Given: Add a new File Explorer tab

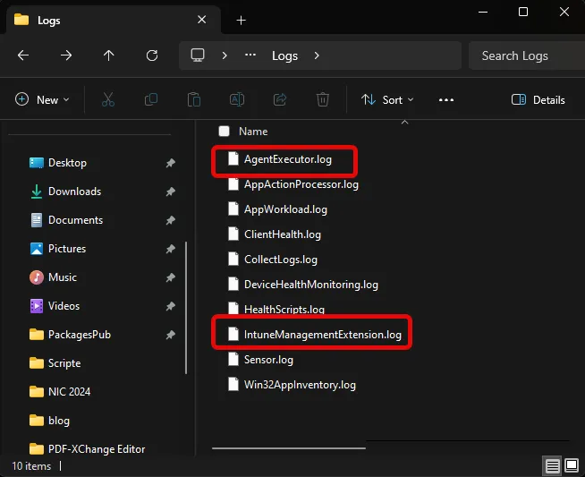Looking at the screenshot, I should click(x=241, y=21).
